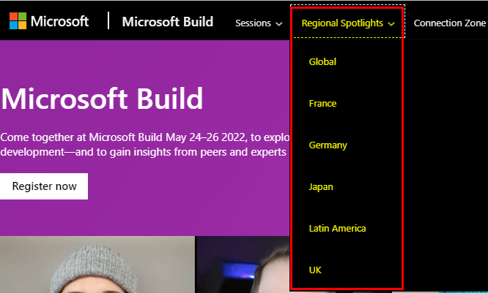Screen dimensions: 488x293
Task: Open the Microsoft Build header link
Action: click(168, 22)
